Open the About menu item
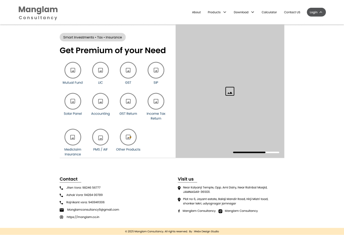 (x=196, y=12)
